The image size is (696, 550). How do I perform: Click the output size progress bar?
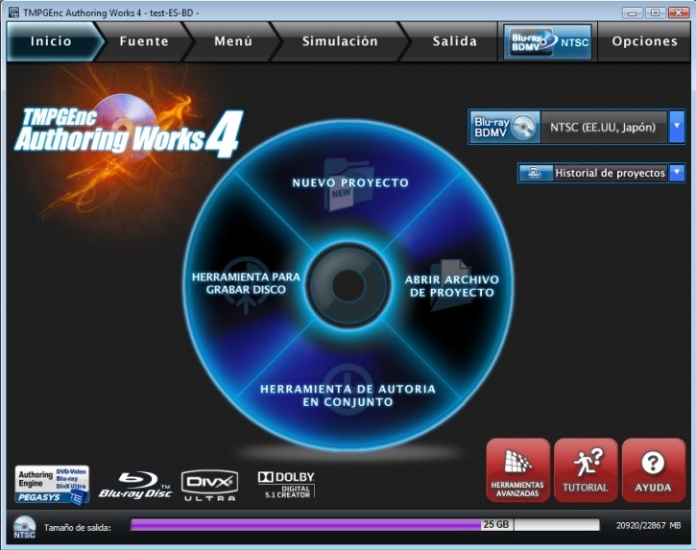365,525
